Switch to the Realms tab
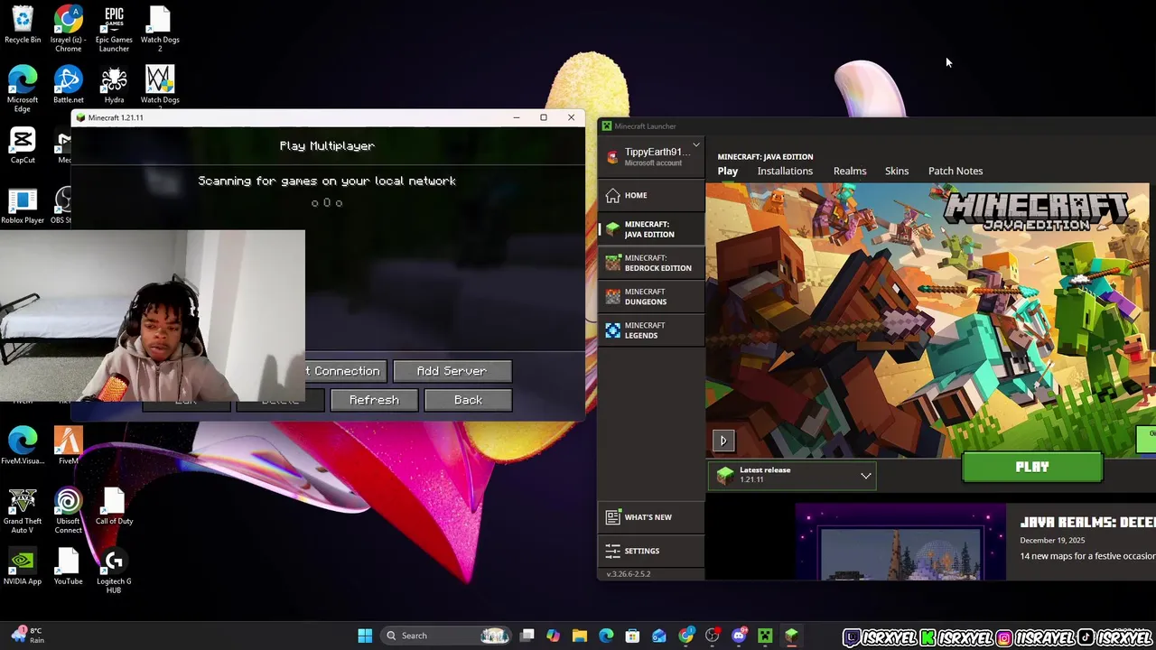The height and width of the screenshot is (650, 1156). point(850,171)
